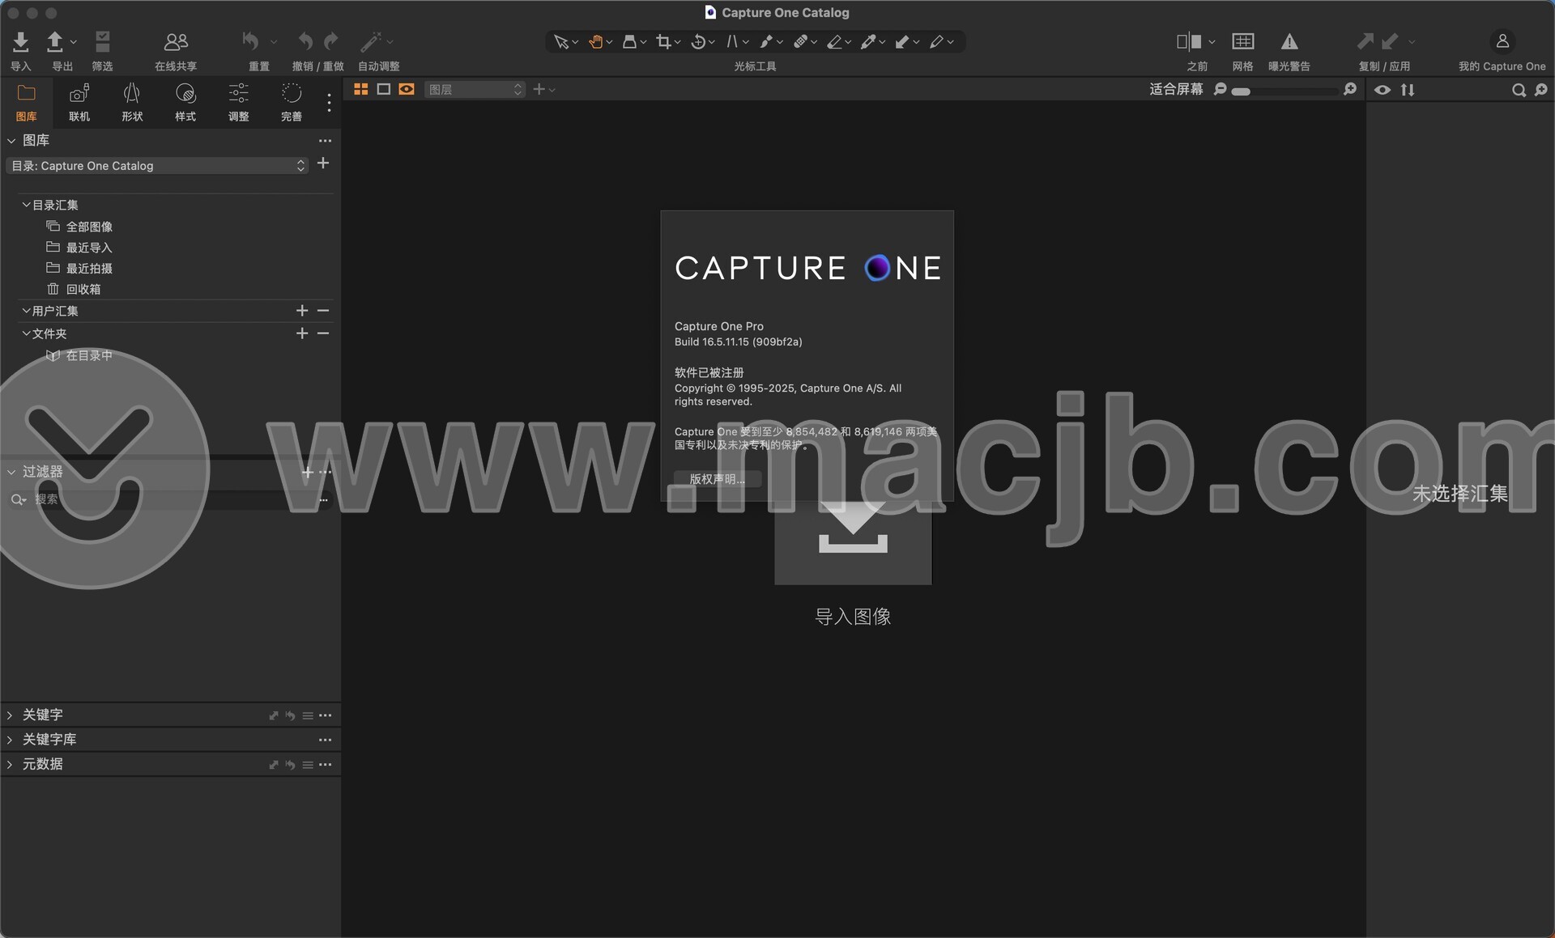Expand the Keywords (关键字) panel
1555x938 pixels.
coord(10,715)
